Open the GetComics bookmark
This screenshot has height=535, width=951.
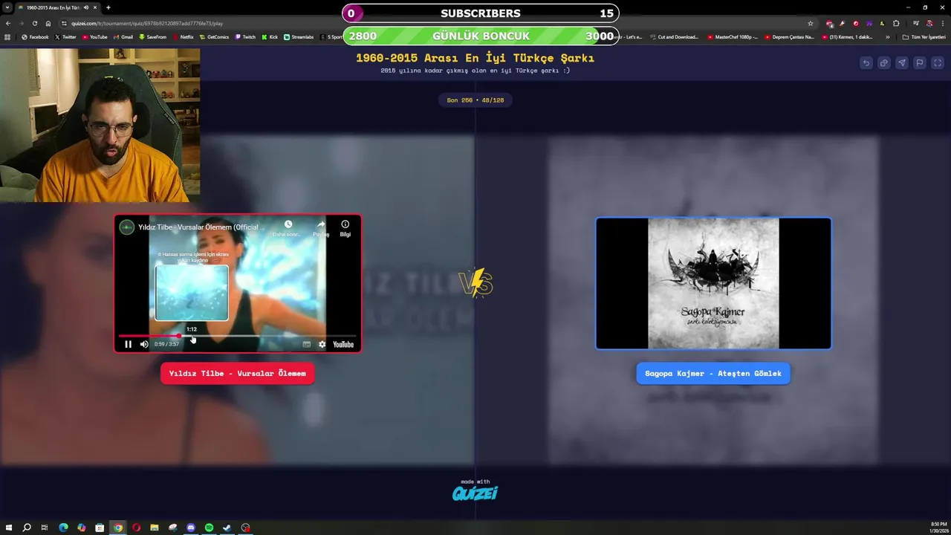[214, 36]
